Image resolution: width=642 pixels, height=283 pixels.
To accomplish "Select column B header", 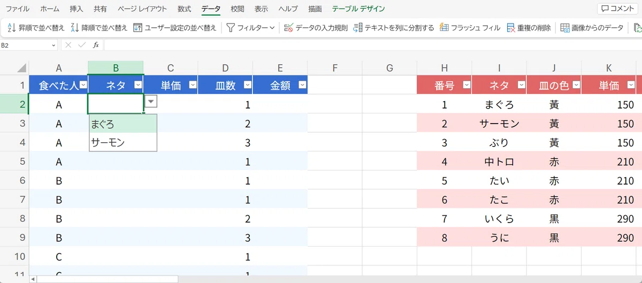I will pos(116,68).
